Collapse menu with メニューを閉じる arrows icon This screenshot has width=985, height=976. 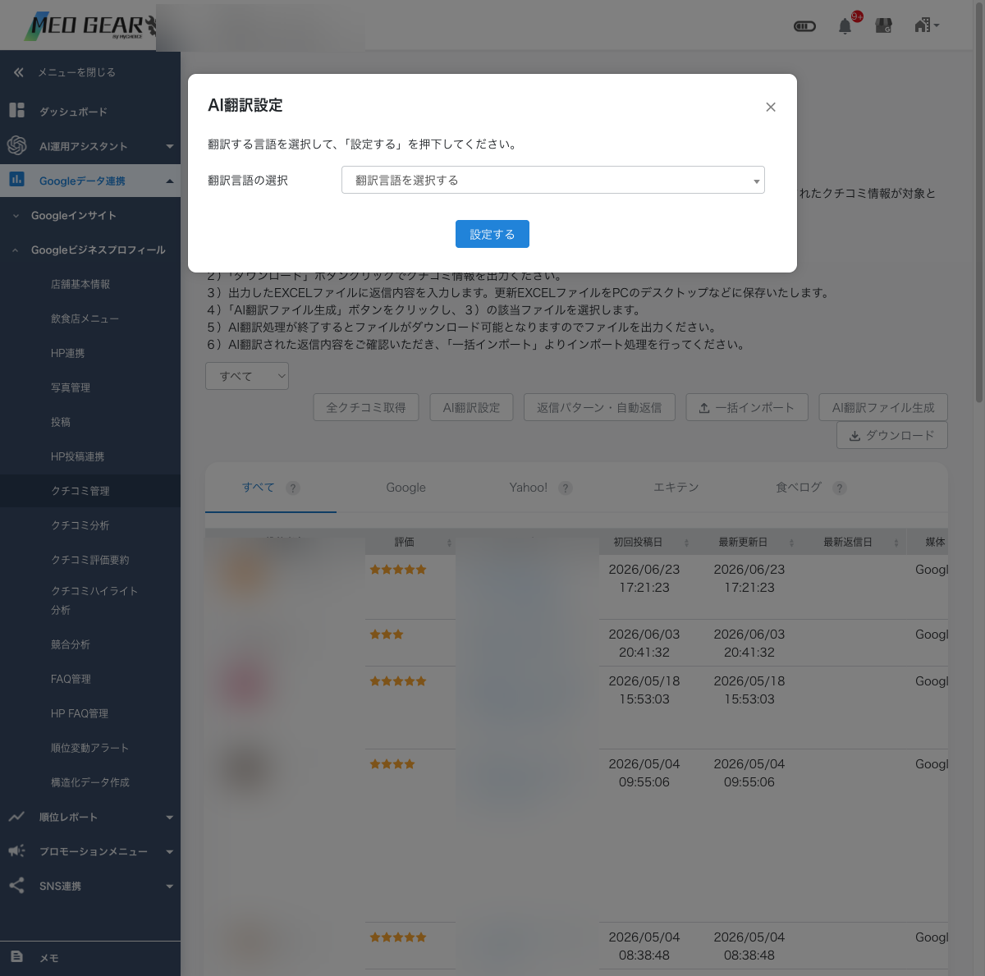pos(19,72)
